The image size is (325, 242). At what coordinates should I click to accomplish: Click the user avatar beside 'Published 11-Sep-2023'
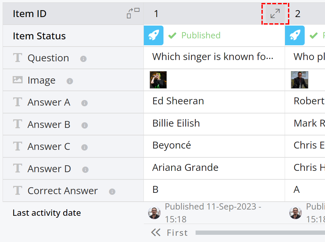(154, 213)
